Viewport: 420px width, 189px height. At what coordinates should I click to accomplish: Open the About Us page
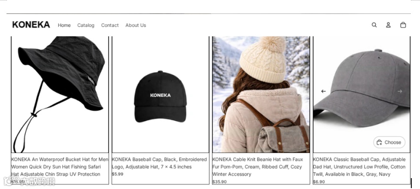[136, 25]
